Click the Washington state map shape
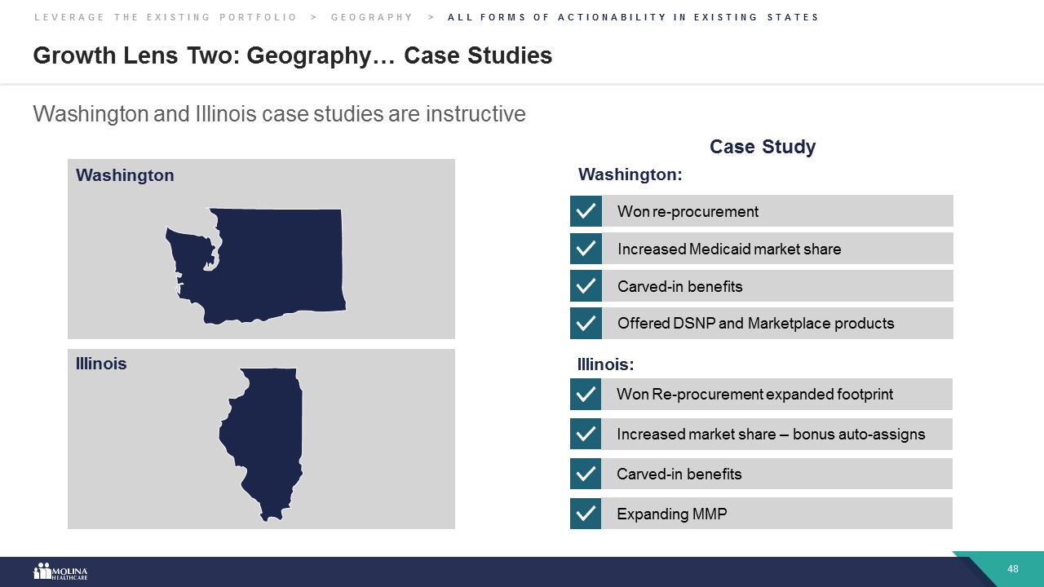Screen dimensions: 1044x587 coord(269,261)
